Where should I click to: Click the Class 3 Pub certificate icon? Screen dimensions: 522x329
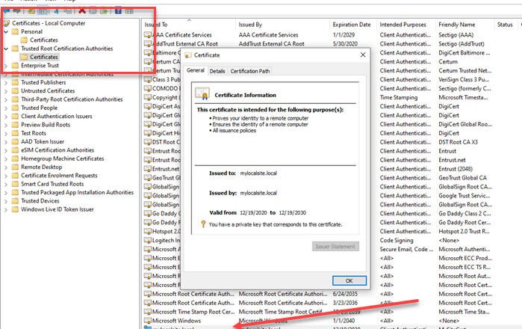point(147,79)
